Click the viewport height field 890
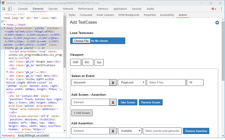 [88, 62]
